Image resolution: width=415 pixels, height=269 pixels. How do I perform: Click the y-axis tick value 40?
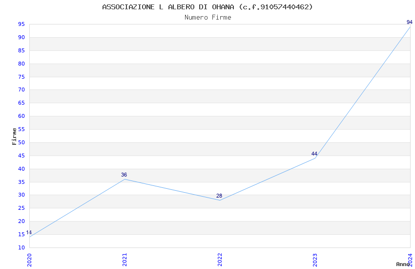[21, 169]
